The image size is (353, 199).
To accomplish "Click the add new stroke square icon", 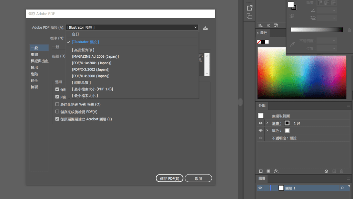I will coord(261,171).
